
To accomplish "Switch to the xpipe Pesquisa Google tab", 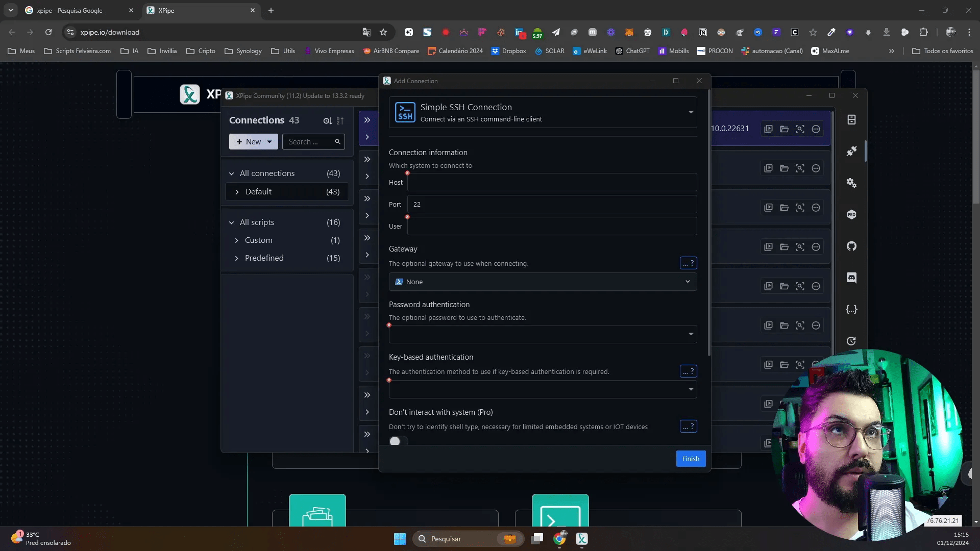I will click(80, 10).
